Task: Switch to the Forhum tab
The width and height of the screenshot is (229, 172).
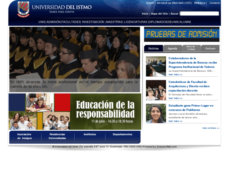Action: tap(210, 49)
